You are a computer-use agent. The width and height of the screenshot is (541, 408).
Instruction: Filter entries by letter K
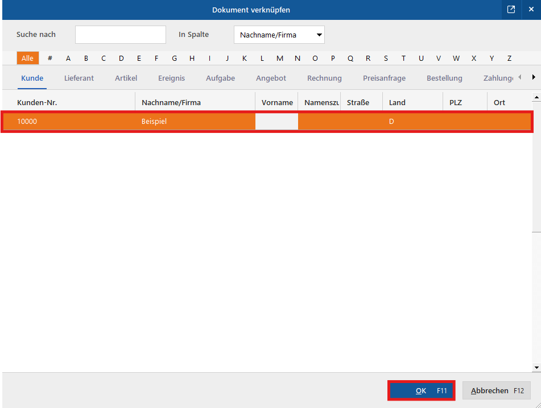click(x=245, y=58)
